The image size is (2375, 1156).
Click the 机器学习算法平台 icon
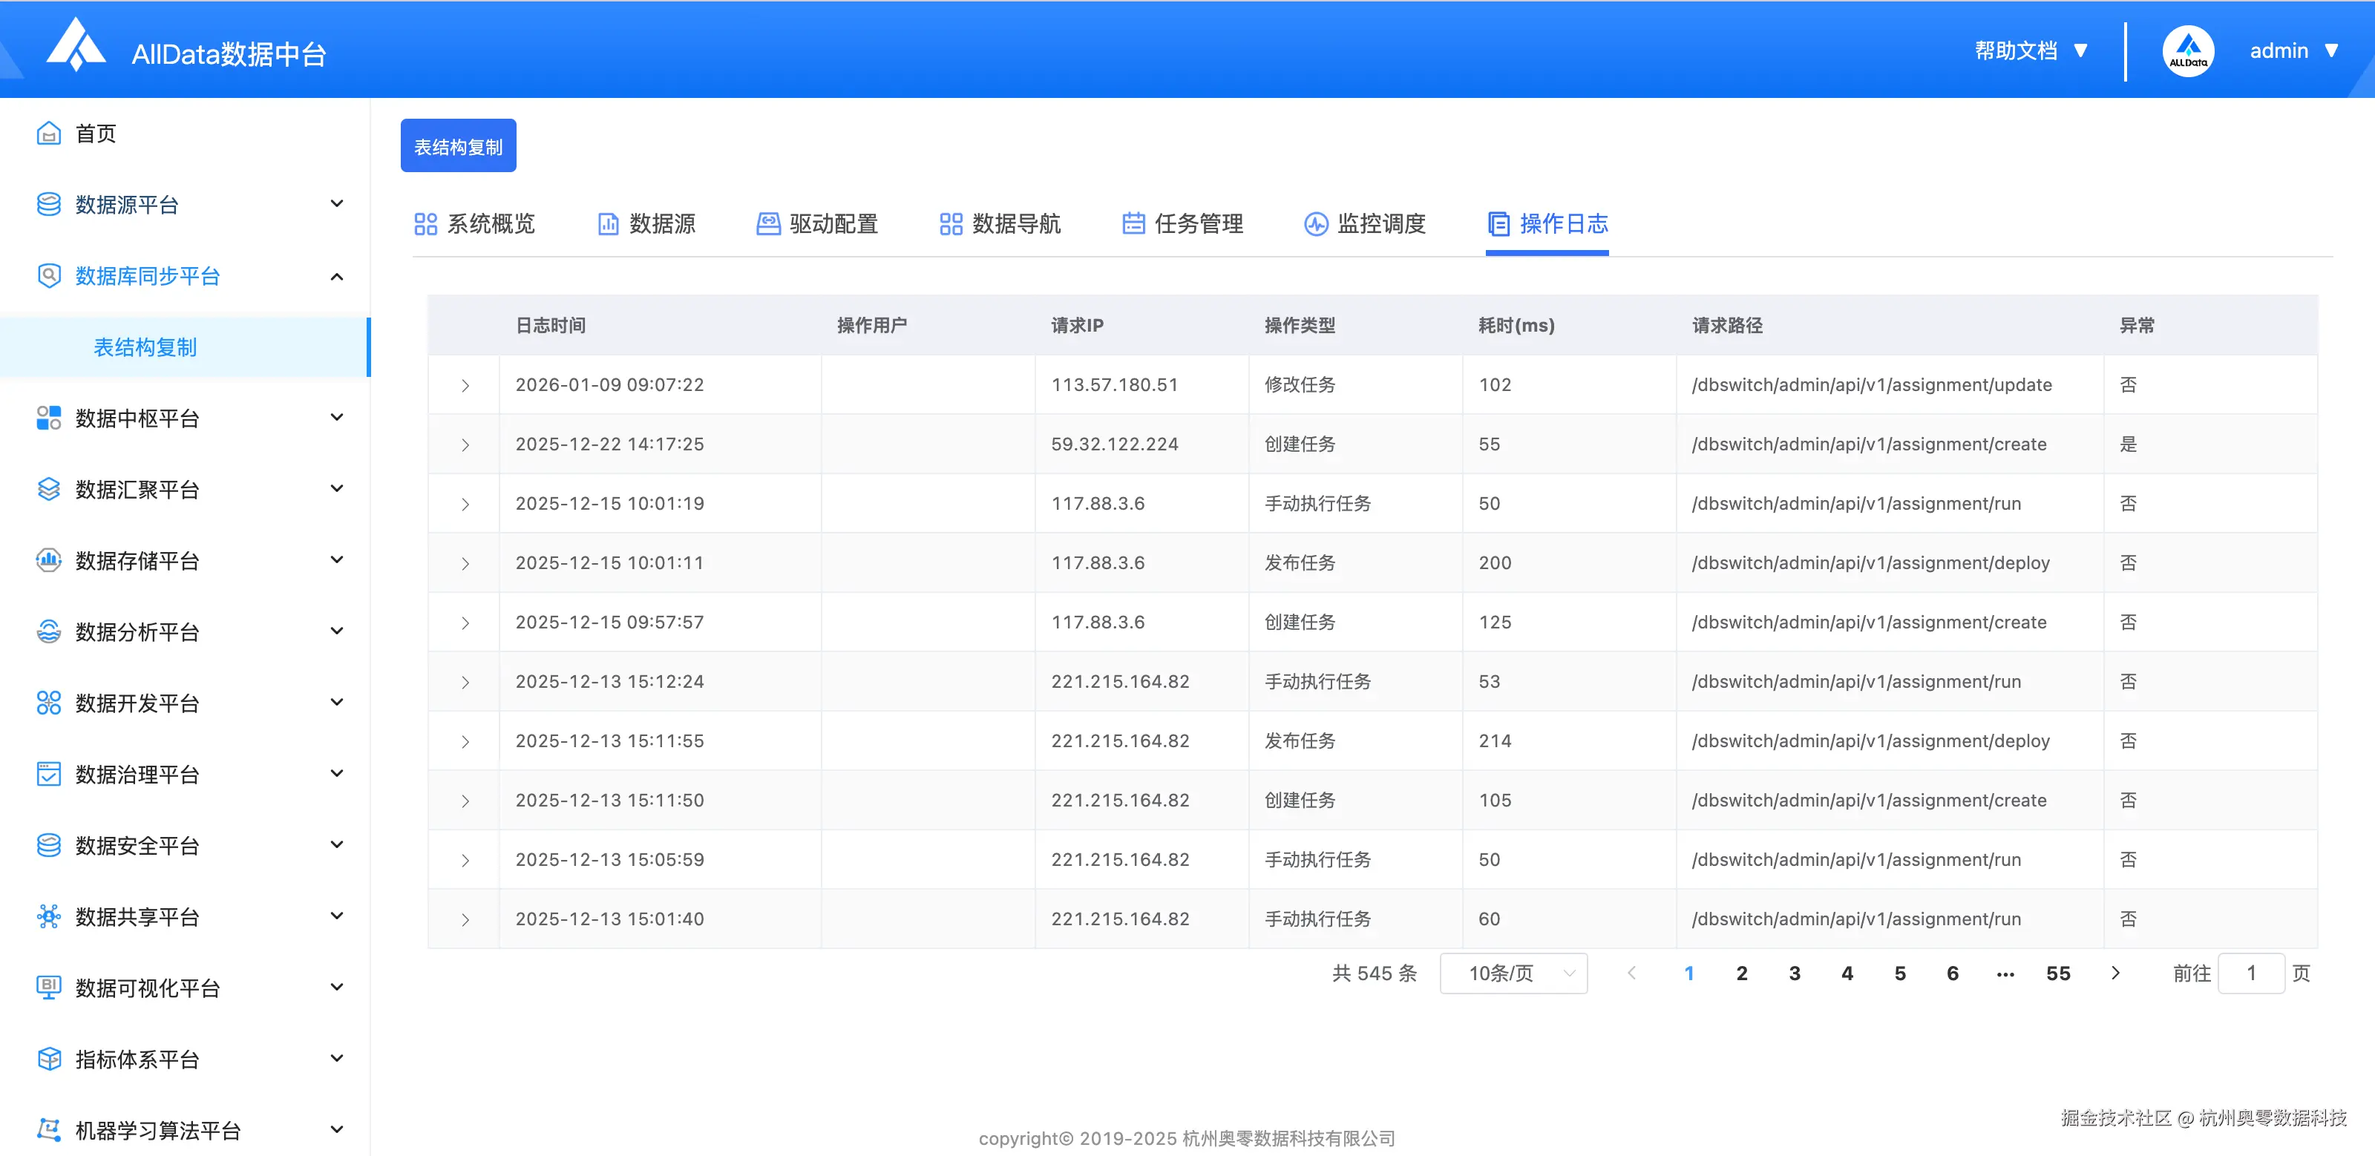coord(48,1129)
